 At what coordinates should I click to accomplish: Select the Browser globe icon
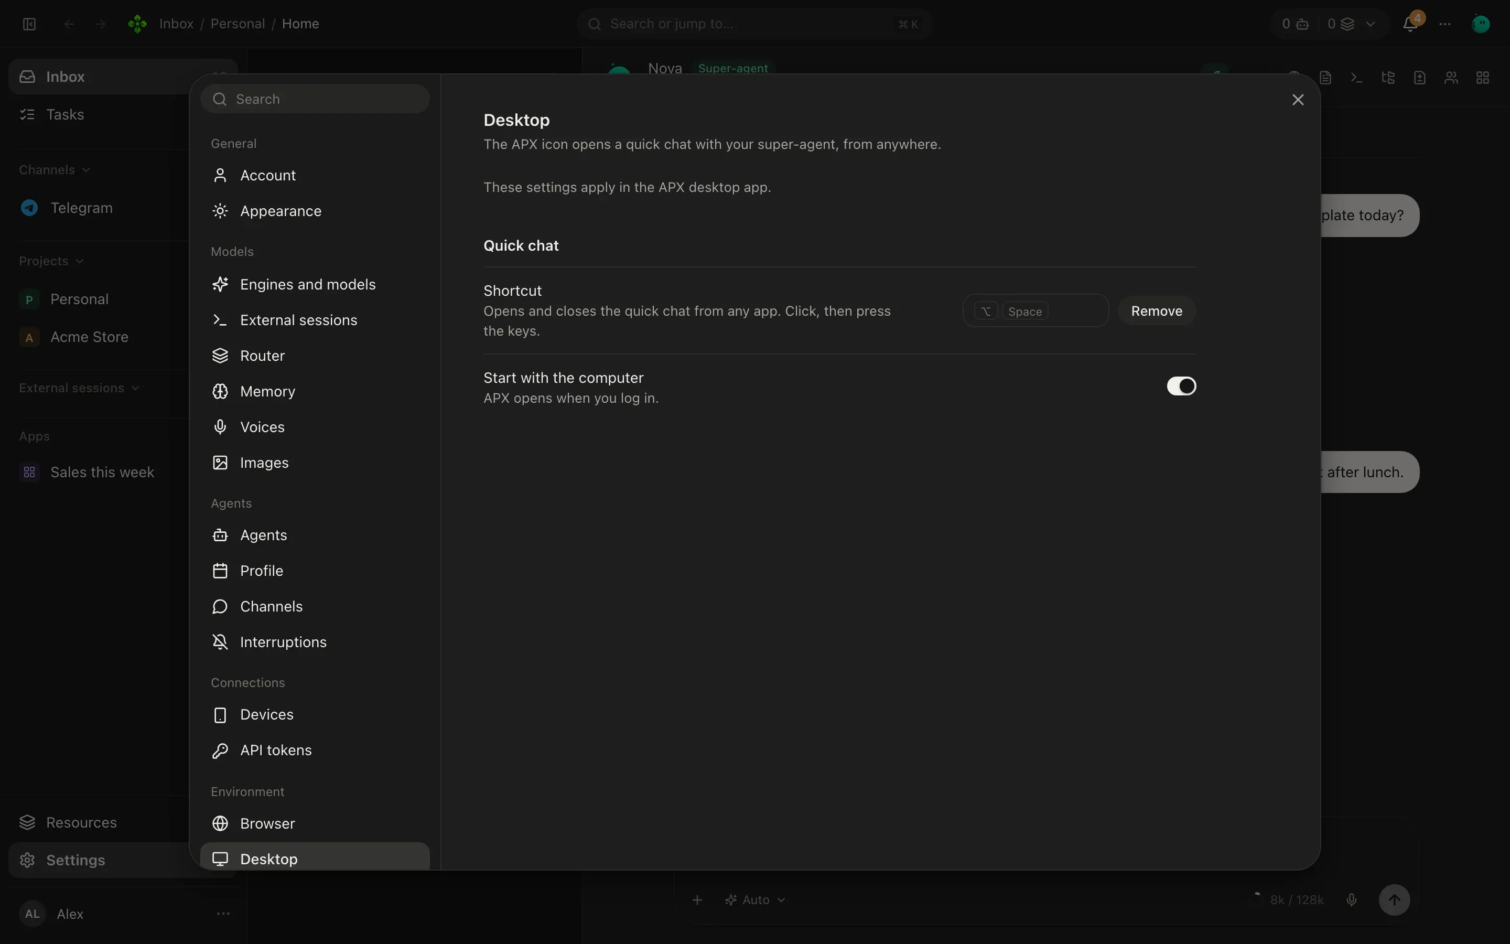tap(220, 823)
